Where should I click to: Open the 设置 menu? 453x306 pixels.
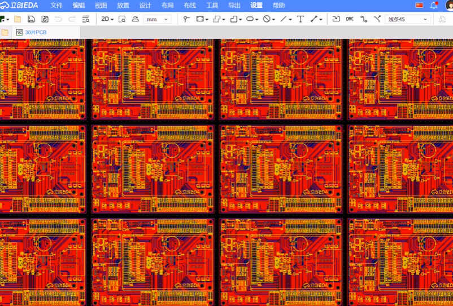tap(256, 6)
